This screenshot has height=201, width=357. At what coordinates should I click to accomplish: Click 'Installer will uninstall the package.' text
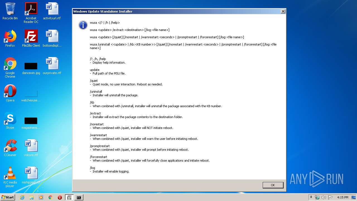[115, 95]
